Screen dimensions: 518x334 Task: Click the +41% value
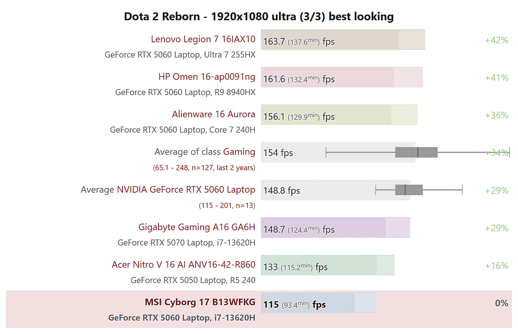496,78
